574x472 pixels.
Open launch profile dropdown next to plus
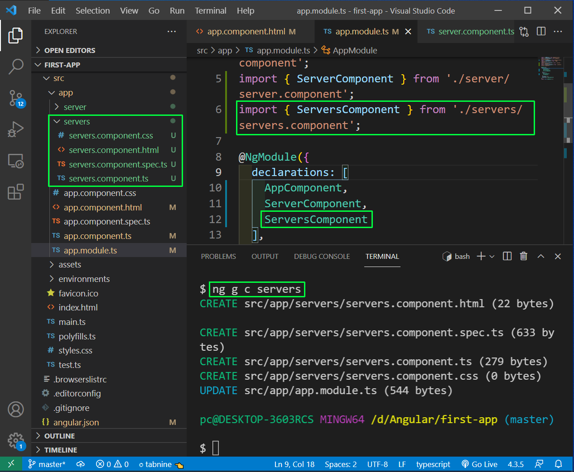tap(492, 256)
